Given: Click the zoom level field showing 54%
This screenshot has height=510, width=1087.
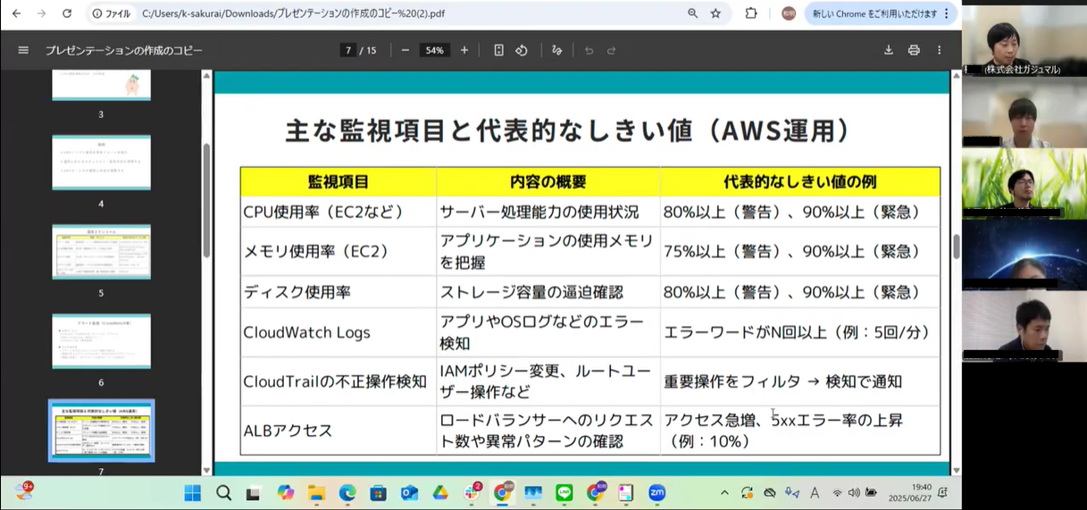Looking at the screenshot, I should 435,50.
